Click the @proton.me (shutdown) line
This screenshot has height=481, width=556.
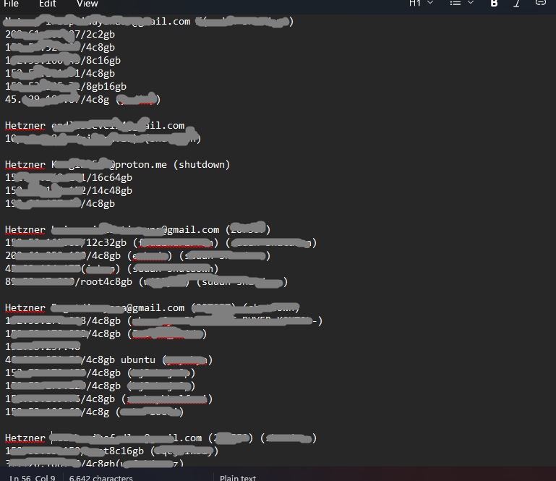coord(117,165)
